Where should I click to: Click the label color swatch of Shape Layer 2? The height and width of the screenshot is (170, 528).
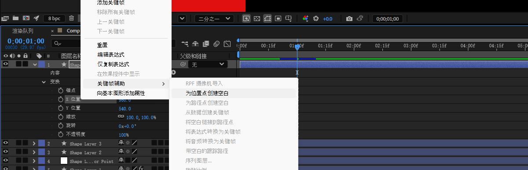point(41,152)
